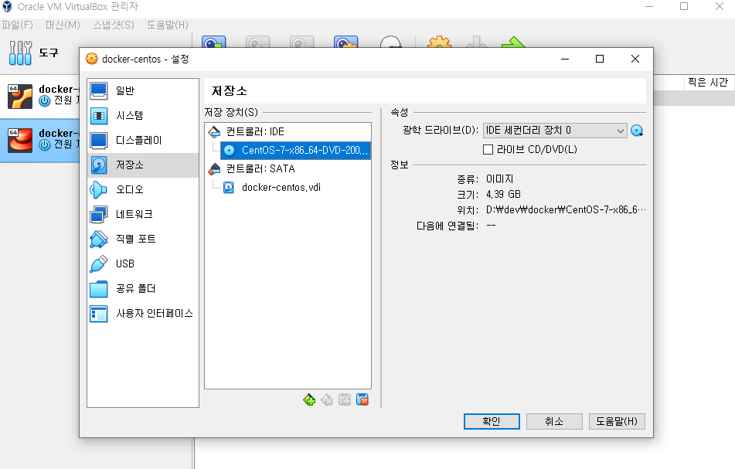Open the 스냅샷(S) menu
The width and height of the screenshot is (735, 469).
click(x=114, y=25)
